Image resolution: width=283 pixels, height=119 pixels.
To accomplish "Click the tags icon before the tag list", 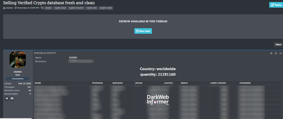I will pos(42,8).
